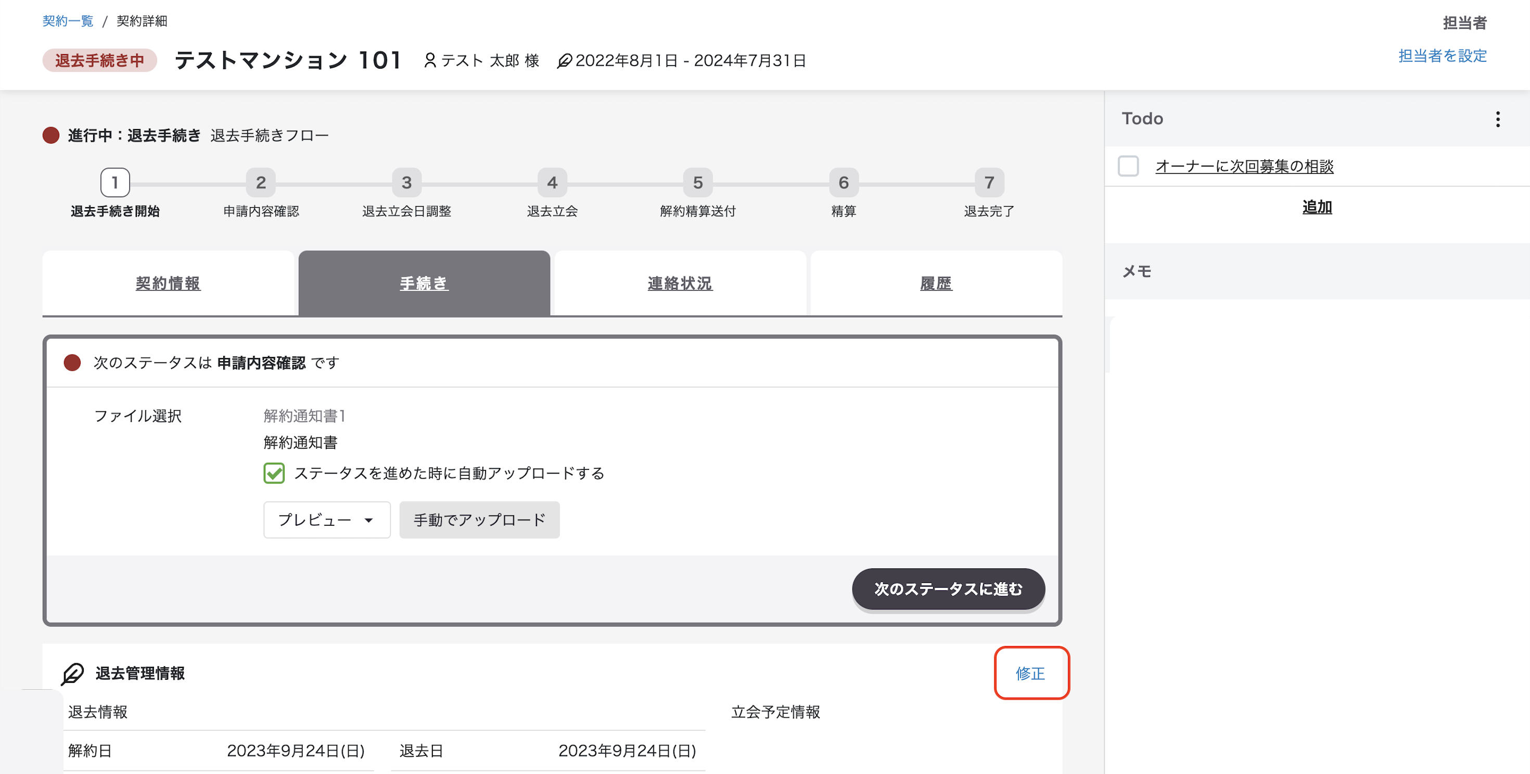Viewport: 1530px width, 774px height.
Task: Switch to the 契約情報 tab
Action: (168, 283)
